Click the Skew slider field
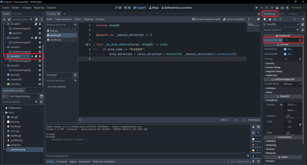Screen dimensions: 307x165 point(293,133)
